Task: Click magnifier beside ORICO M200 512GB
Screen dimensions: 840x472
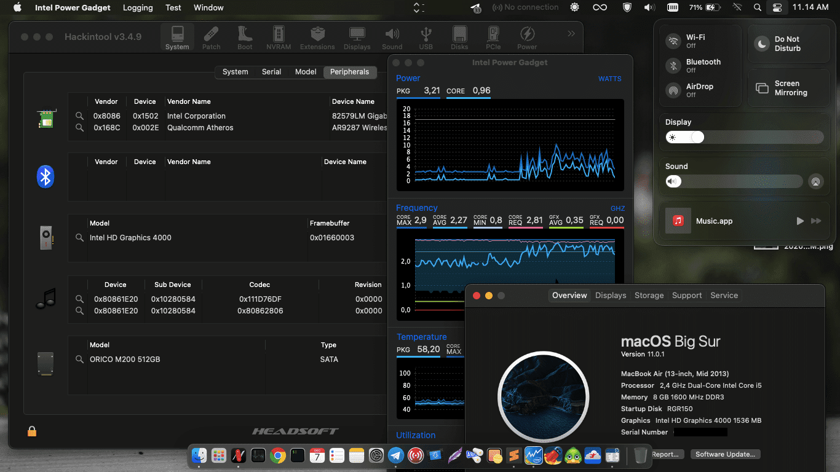Action: (79, 359)
